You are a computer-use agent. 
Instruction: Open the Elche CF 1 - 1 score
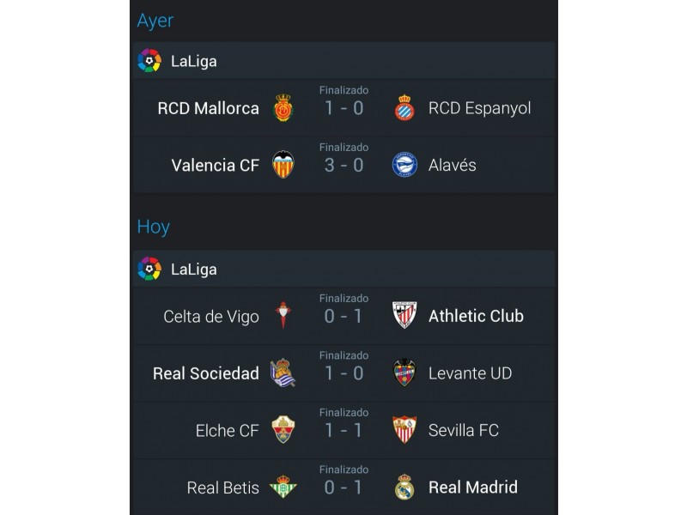point(344,431)
